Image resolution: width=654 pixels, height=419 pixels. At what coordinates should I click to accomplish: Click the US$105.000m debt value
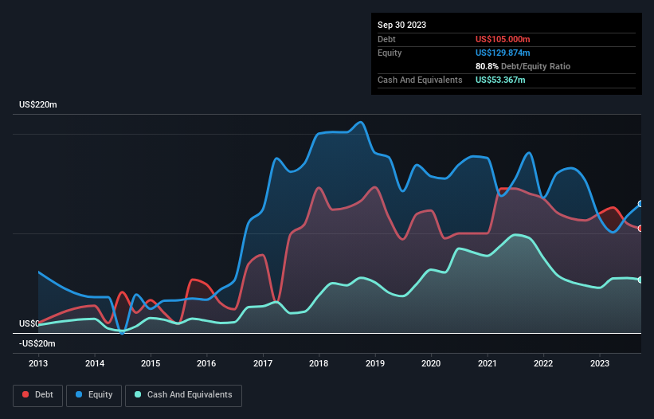click(x=503, y=39)
